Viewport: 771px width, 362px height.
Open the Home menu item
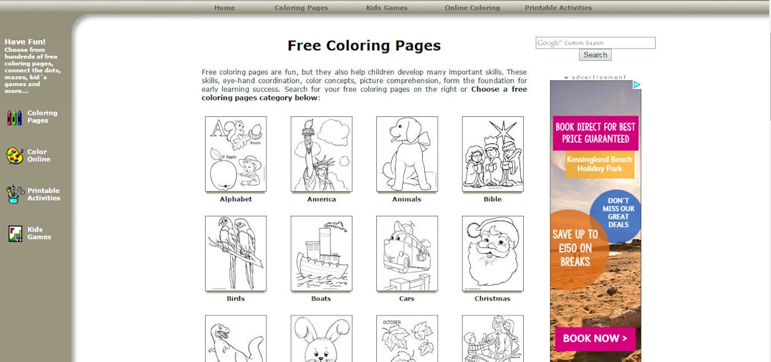224,8
